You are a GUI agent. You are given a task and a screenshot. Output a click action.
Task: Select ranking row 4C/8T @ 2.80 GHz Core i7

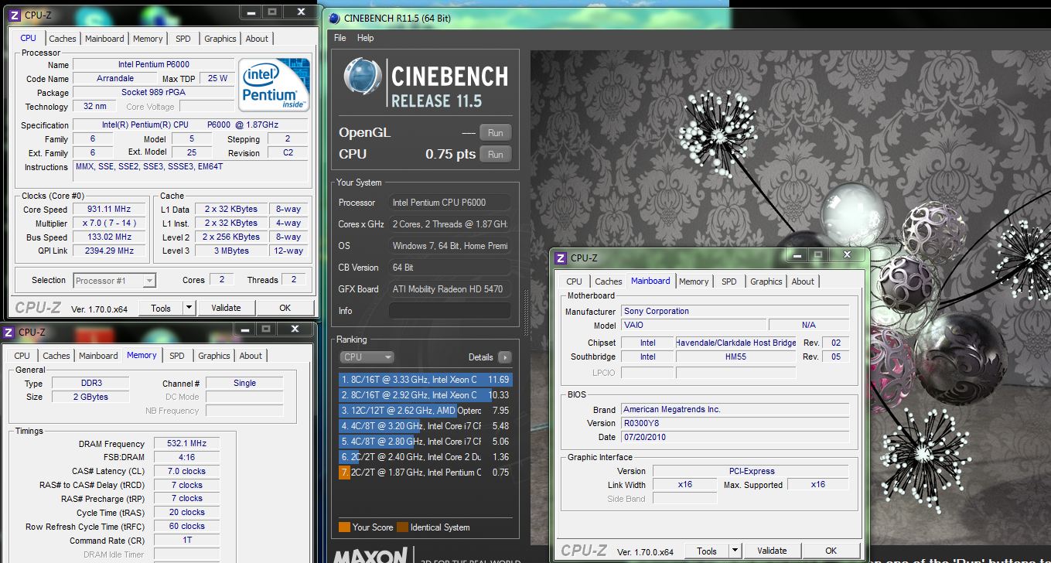click(425, 442)
